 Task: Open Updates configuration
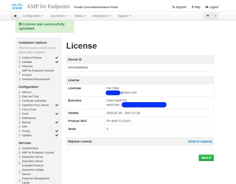pyautogui.click(x=27, y=135)
